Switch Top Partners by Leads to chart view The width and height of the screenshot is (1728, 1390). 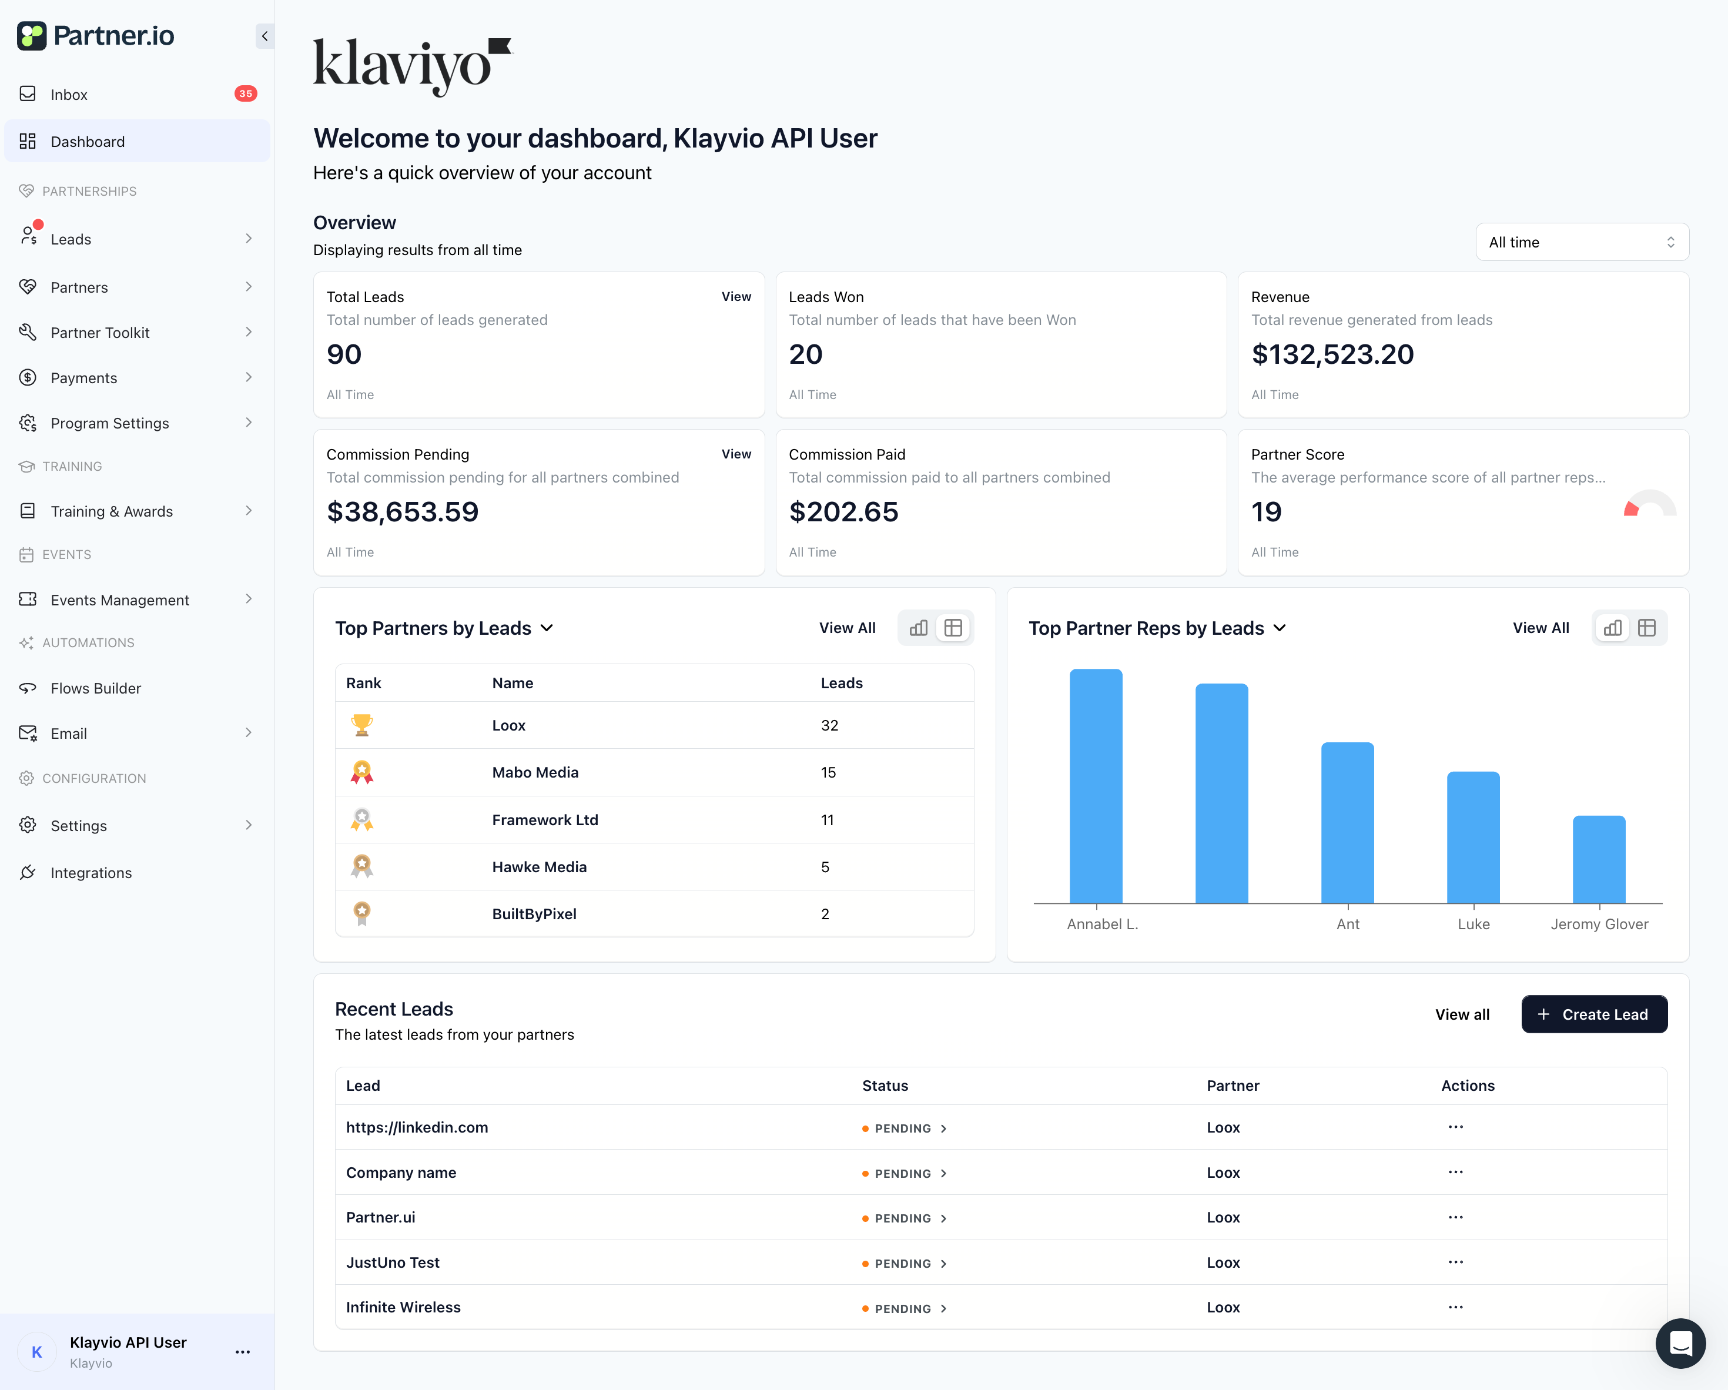point(919,628)
